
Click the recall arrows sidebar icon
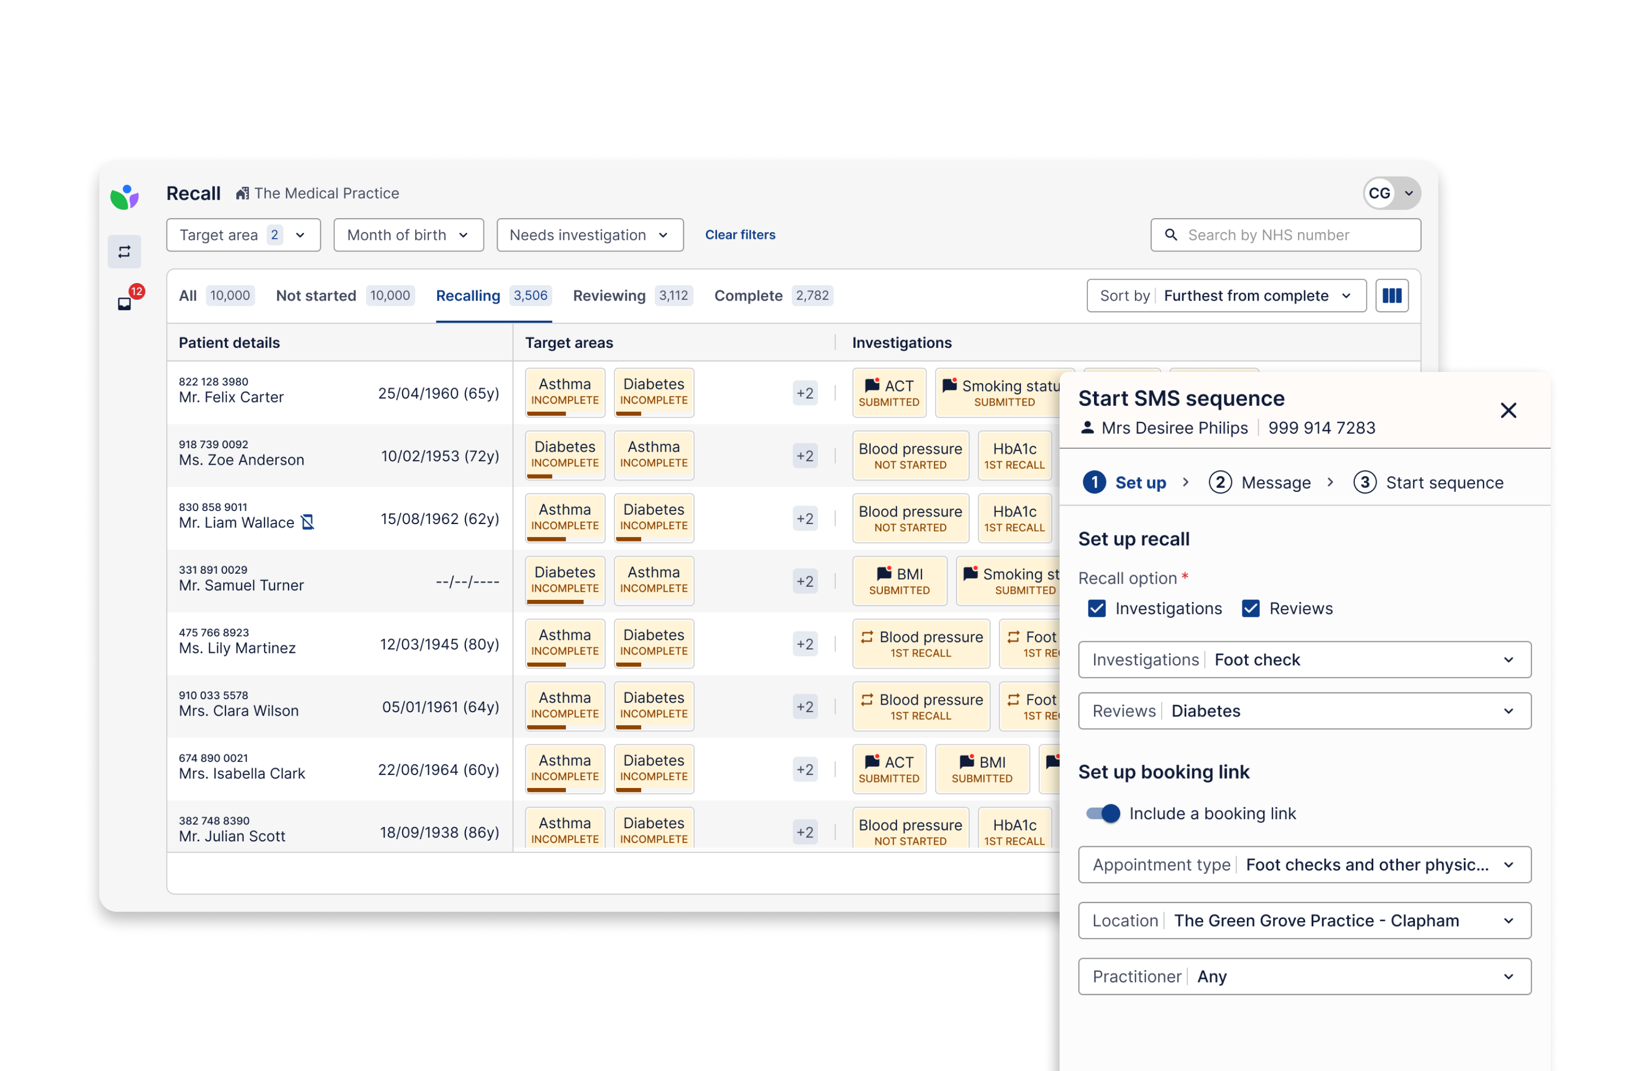pyautogui.click(x=124, y=251)
